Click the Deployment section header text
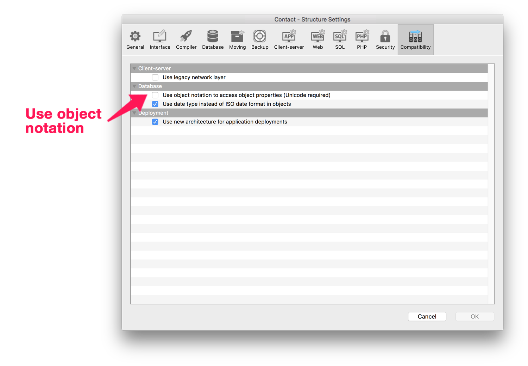Image resolution: width=528 pixels, height=366 pixels. (x=153, y=113)
